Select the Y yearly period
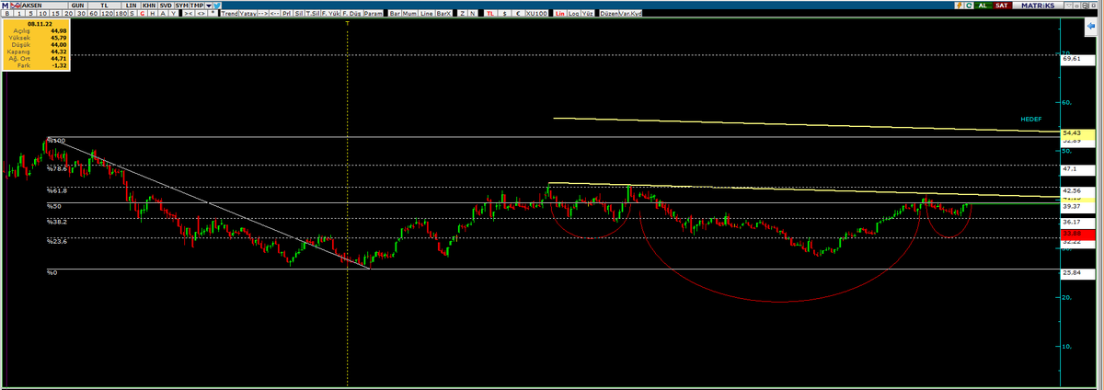Viewport: 1104px width, 390px height. click(x=173, y=14)
